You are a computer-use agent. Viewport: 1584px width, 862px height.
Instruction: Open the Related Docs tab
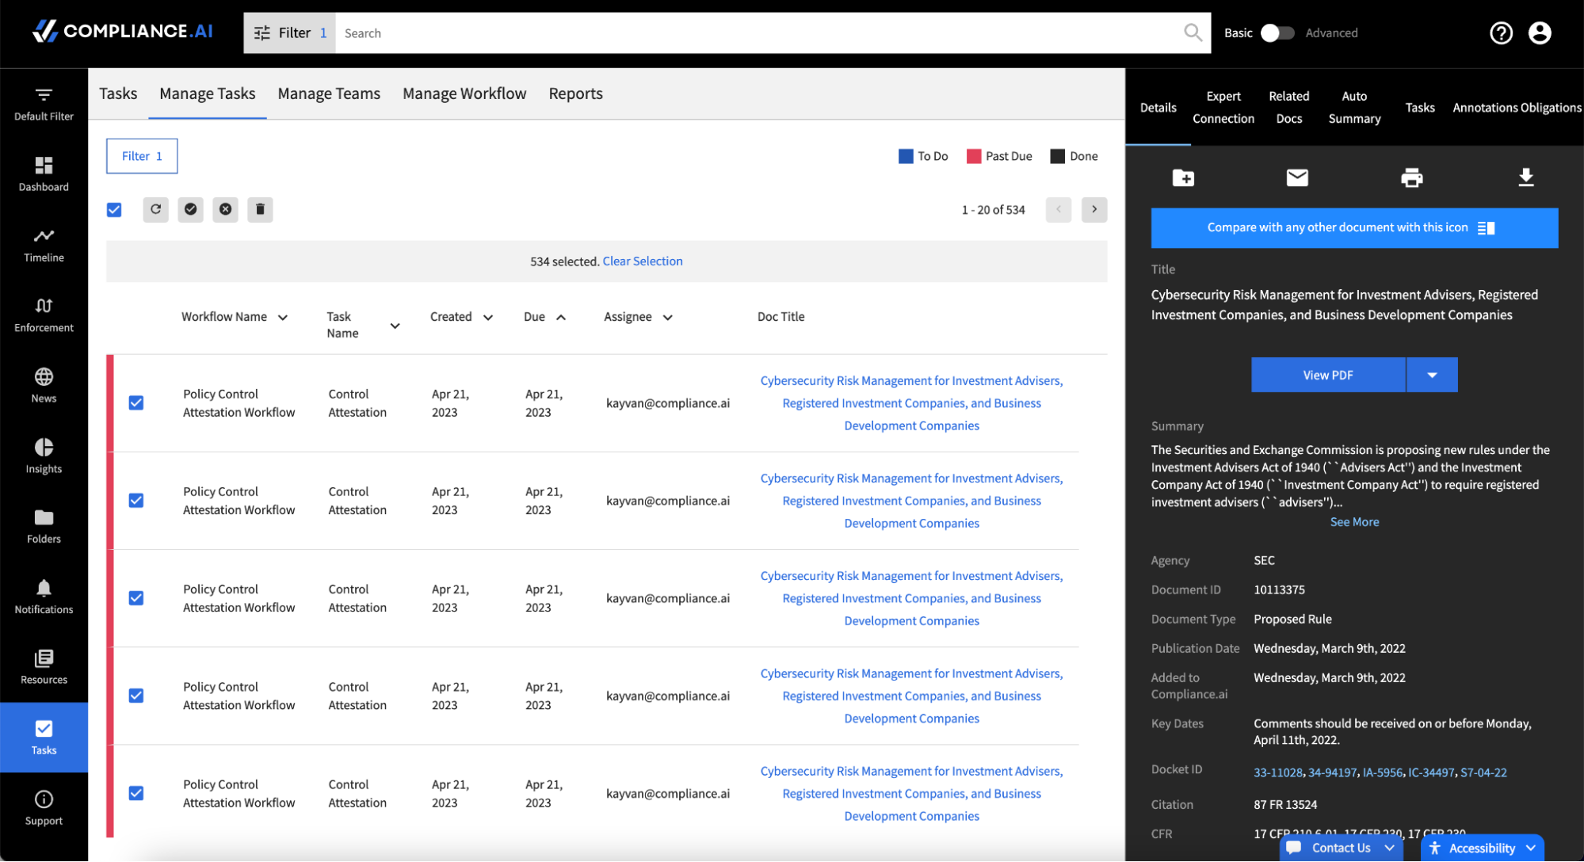pos(1289,107)
